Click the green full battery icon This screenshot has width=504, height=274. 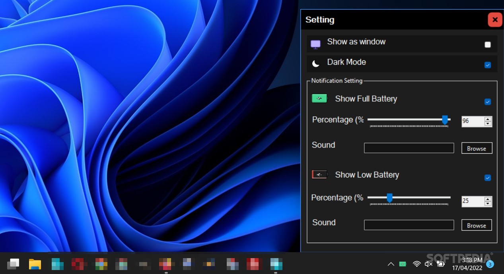click(x=319, y=98)
